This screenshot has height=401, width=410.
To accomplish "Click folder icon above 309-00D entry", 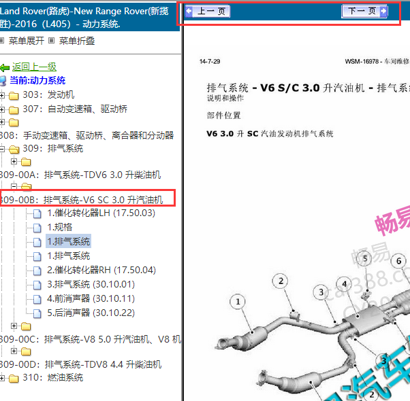I will click(26, 351).
